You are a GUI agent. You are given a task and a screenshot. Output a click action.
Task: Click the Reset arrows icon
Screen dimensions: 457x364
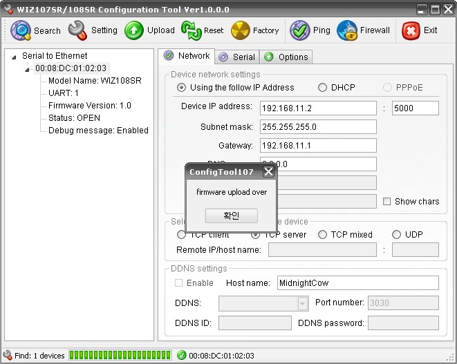192,30
